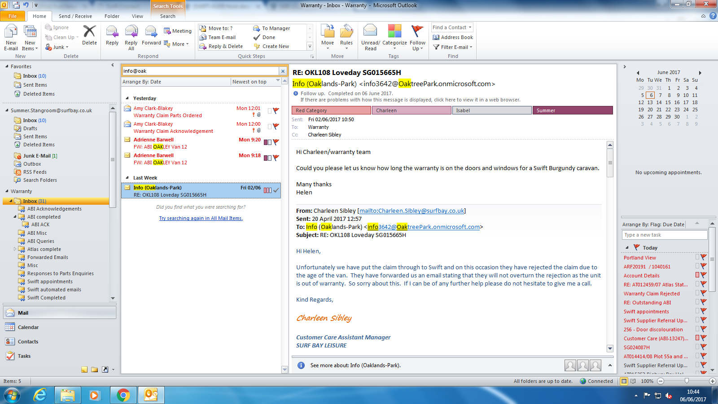Collapse the Favorites section
Viewport: 718px width, 404px height.
point(7,66)
